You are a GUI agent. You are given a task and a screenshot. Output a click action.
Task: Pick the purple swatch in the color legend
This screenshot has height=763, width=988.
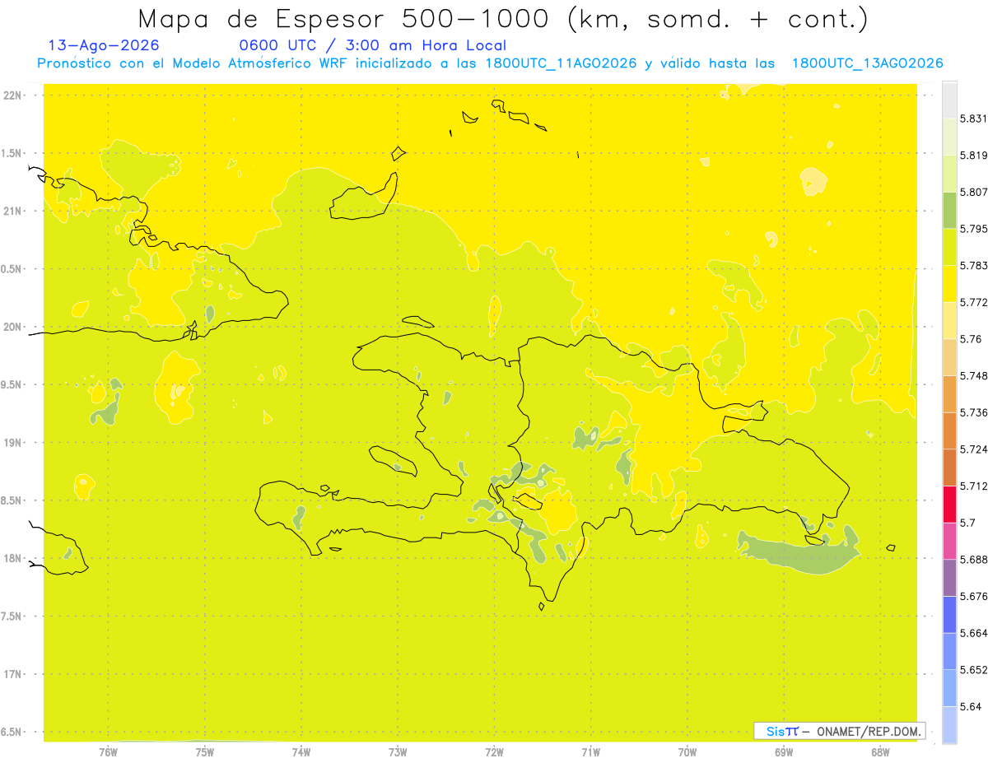[949, 576]
